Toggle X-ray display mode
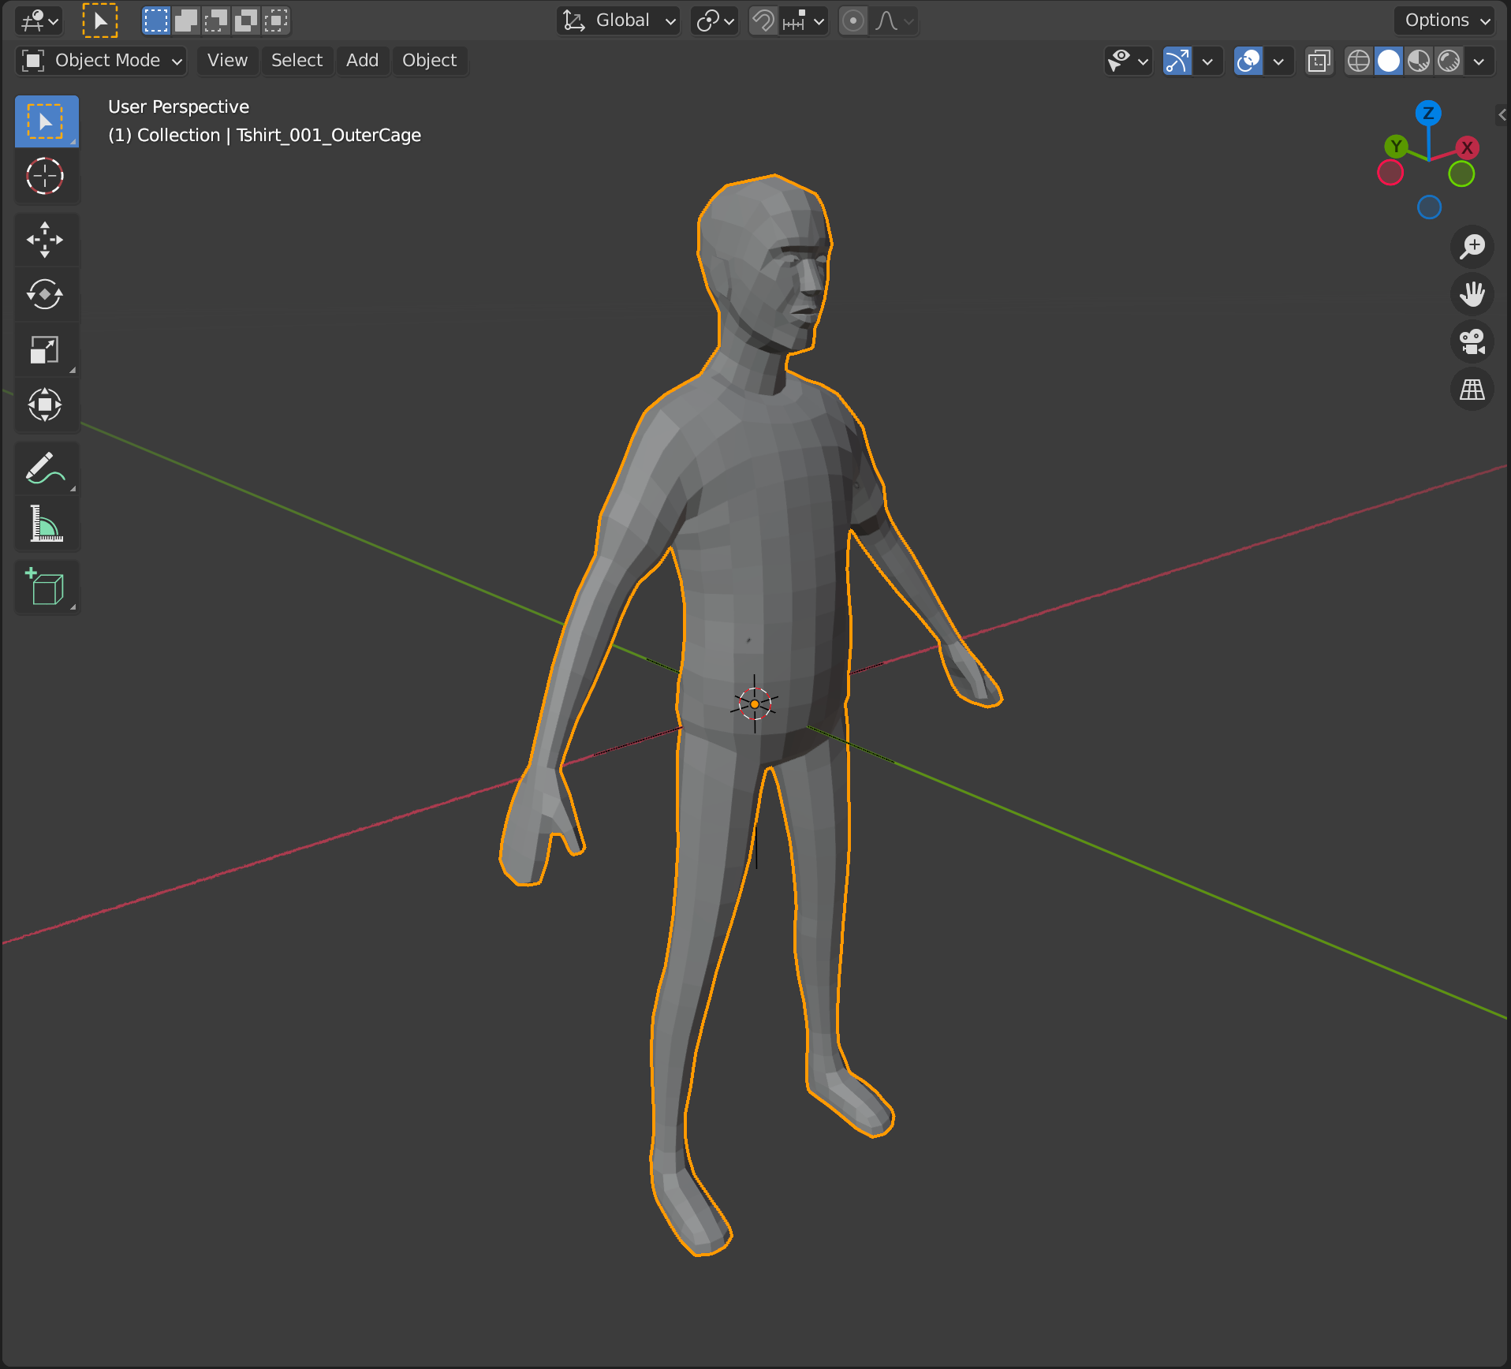Screen dimensions: 1511x1369 click(x=1319, y=61)
